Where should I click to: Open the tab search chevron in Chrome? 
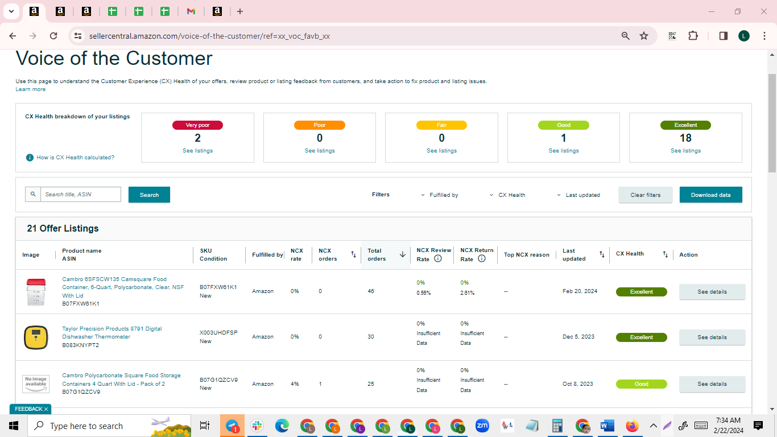[11, 11]
